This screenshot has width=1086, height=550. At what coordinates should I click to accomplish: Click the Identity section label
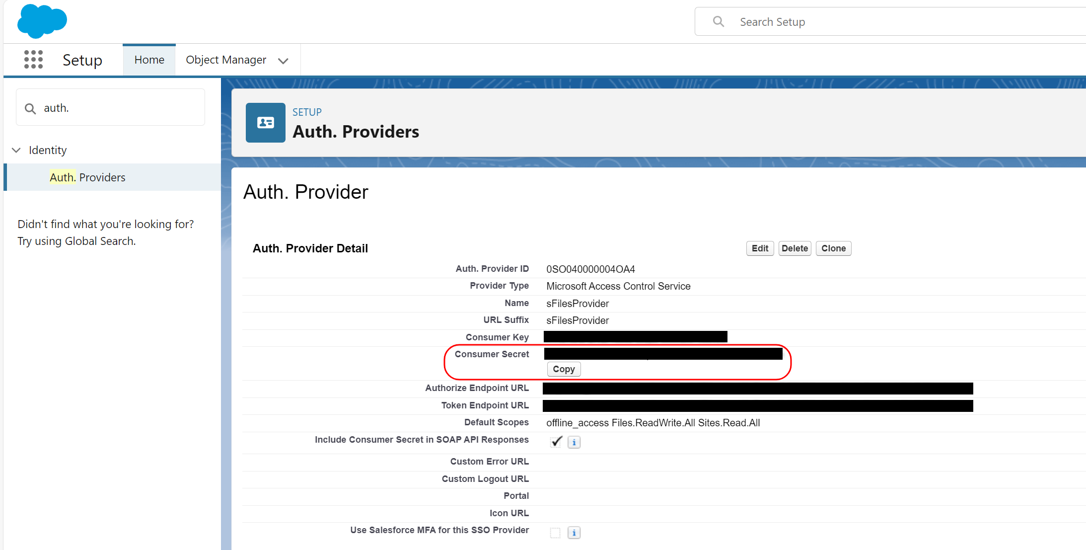[48, 150]
